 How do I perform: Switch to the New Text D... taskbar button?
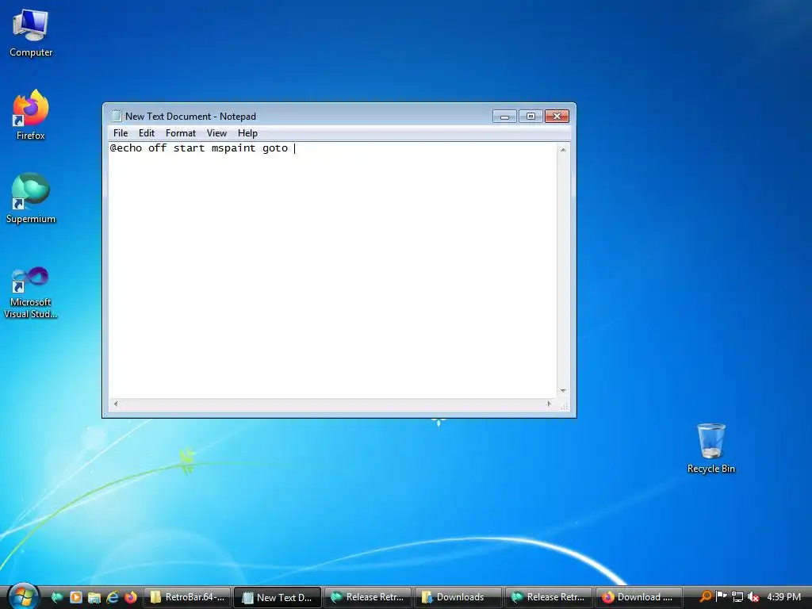pyautogui.click(x=278, y=597)
